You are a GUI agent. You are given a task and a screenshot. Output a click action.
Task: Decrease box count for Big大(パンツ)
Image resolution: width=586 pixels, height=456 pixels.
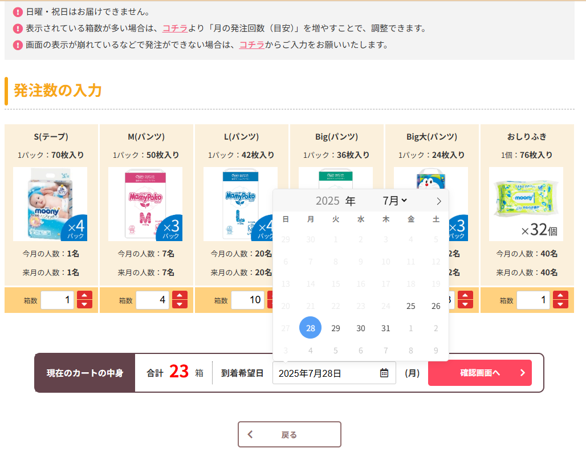point(465,304)
